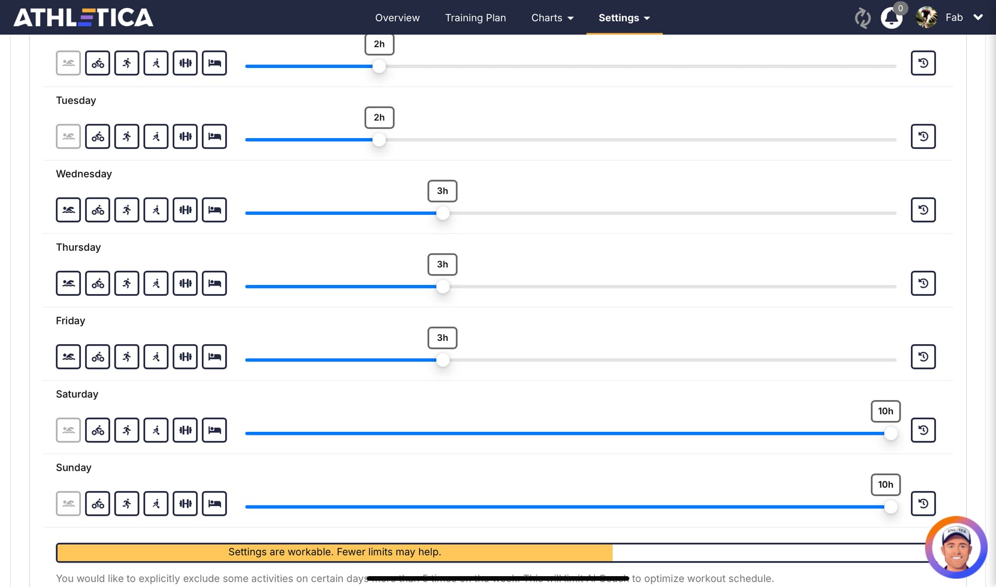This screenshot has height=587, width=996.
Task: Open the AI Coach chat avatar
Action: [x=956, y=547]
